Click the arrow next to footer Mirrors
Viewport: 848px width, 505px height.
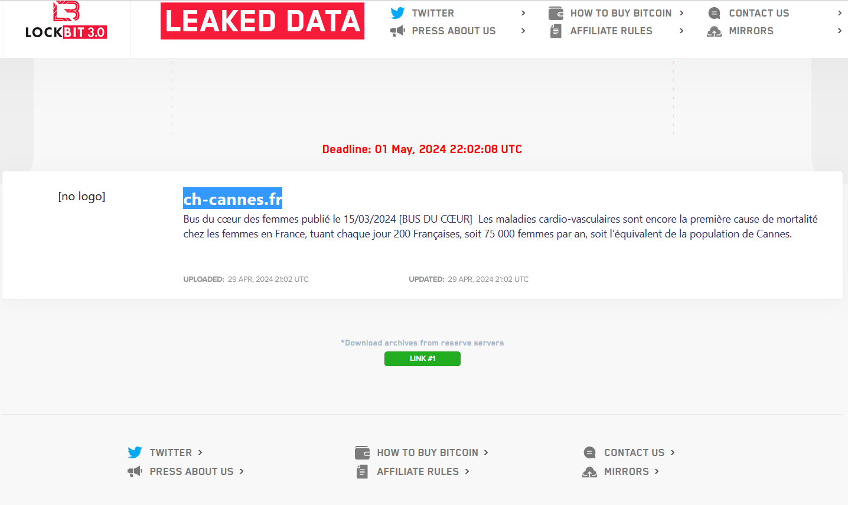click(657, 471)
